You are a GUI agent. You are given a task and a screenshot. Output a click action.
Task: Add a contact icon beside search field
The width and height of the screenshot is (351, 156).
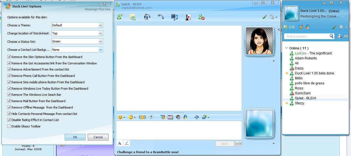(x=340, y=36)
